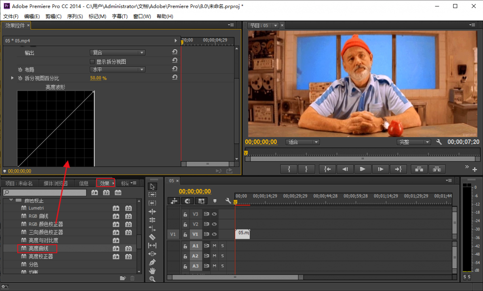Viewport: 483px width, 291px height.
Task: Add a marker in the timeline panel
Action: (x=215, y=201)
